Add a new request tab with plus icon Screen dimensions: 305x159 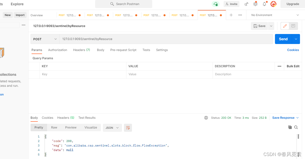pos(231,15)
